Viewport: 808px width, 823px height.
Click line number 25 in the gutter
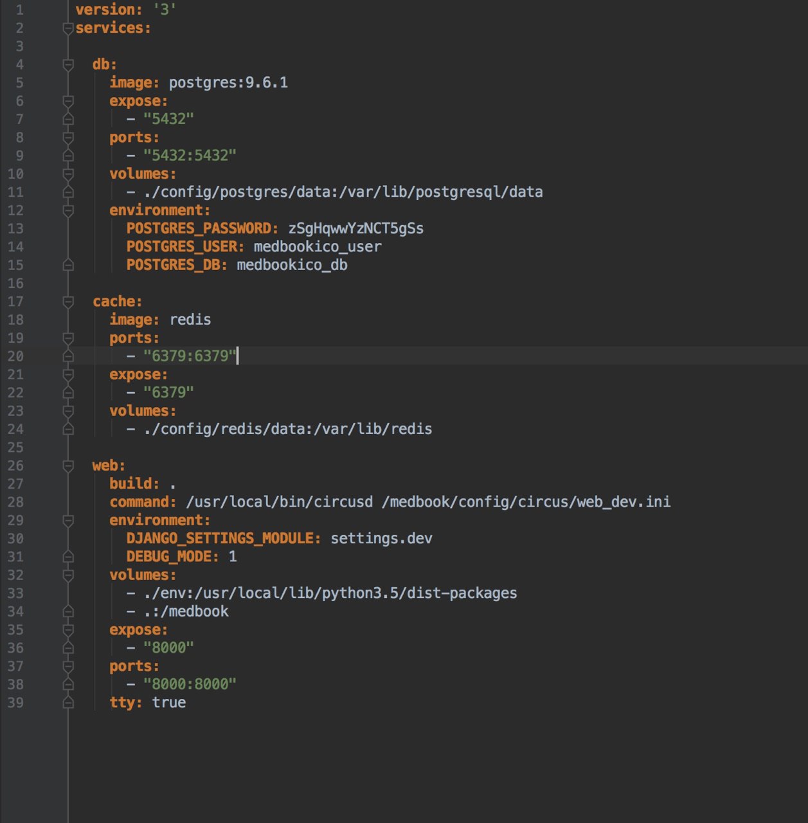[15, 448]
